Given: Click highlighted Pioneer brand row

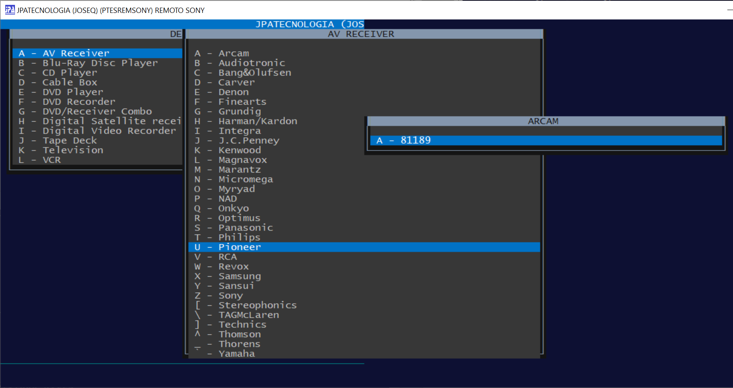Looking at the screenshot, I should (364, 247).
